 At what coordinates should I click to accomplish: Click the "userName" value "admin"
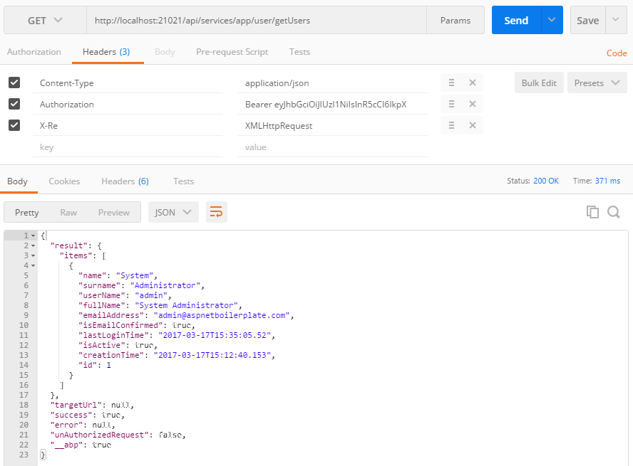click(x=151, y=296)
